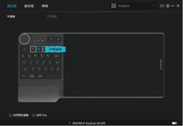
Task: Select the C key on keypad
Action: coord(46,69)
